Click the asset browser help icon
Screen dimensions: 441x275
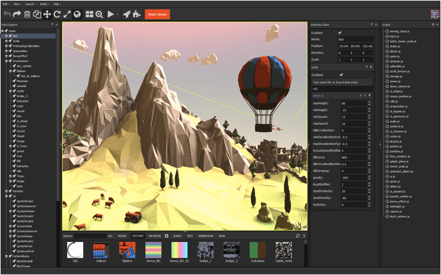[304, 236]
